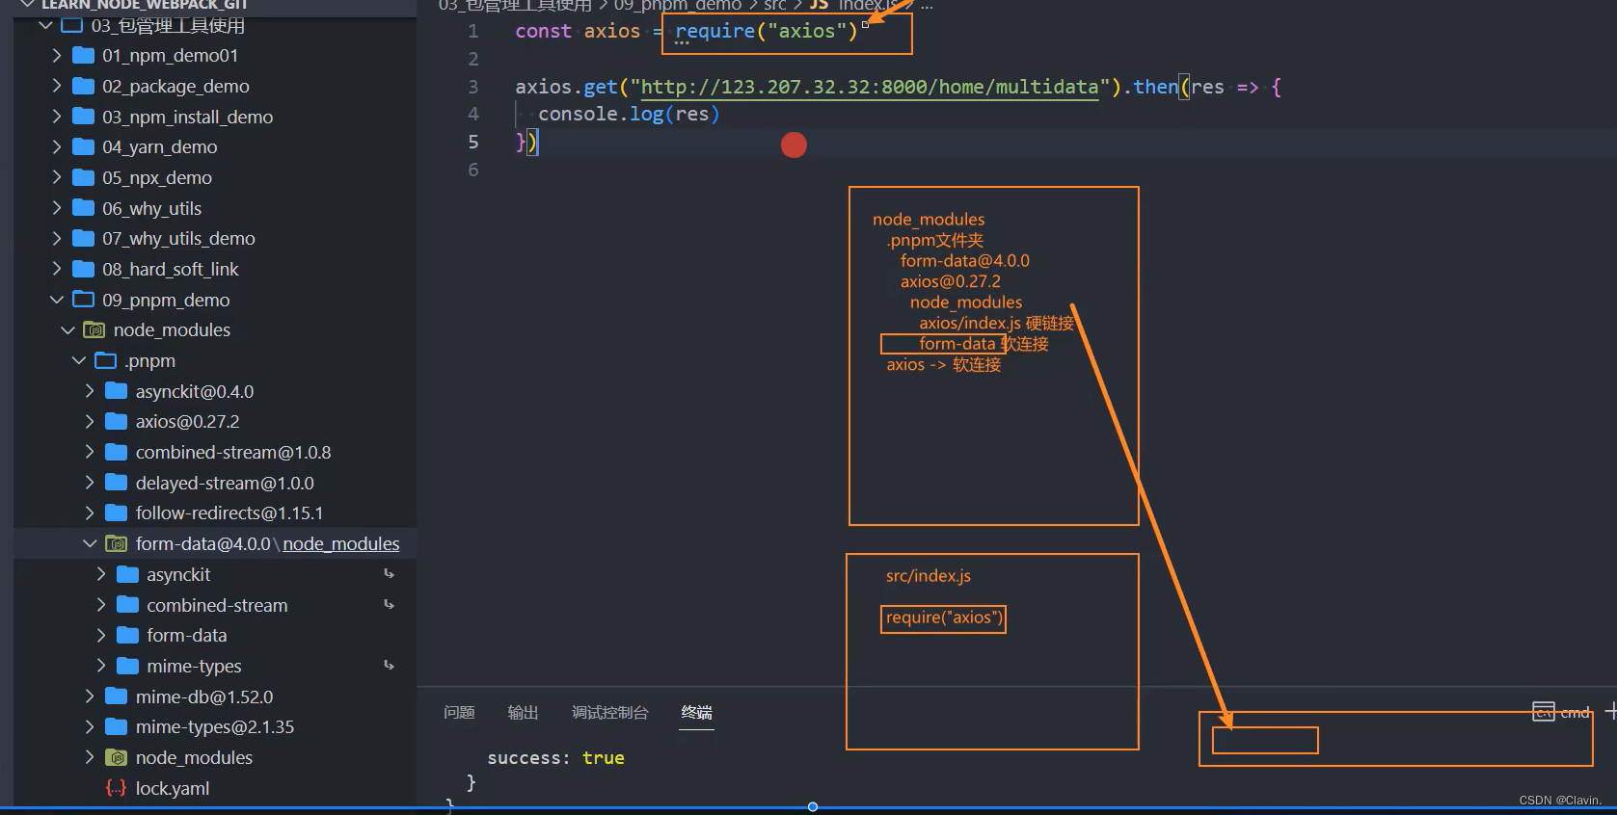Collapse the 03_包管理工具使用 root folder chevron

point(45,25)
